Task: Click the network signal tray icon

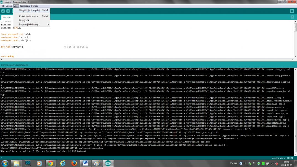Action: (x=272, y=163)
